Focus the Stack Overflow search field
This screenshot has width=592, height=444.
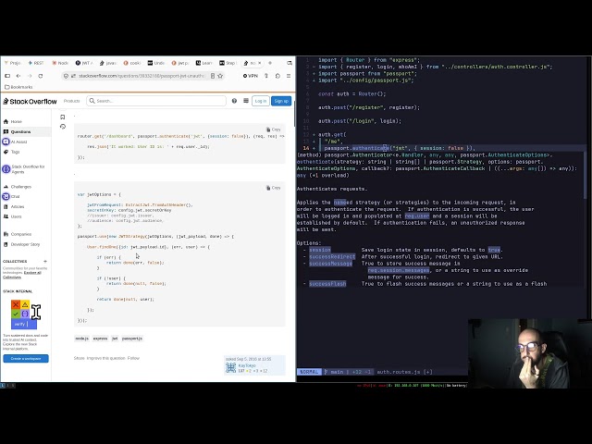click(156, 101)
